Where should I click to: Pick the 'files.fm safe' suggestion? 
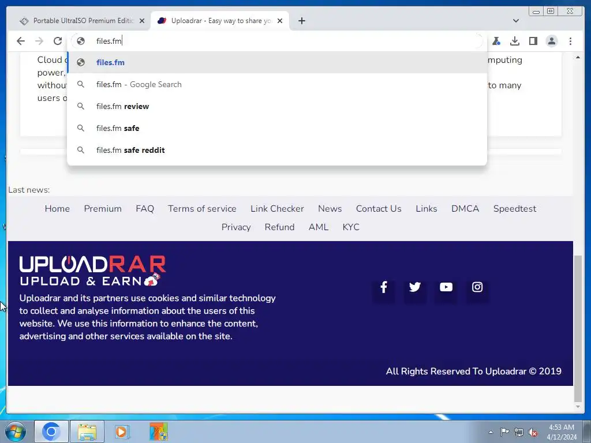pos(277,128)
